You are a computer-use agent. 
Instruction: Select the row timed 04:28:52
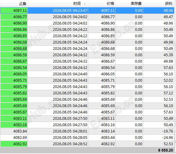(87, 144)
